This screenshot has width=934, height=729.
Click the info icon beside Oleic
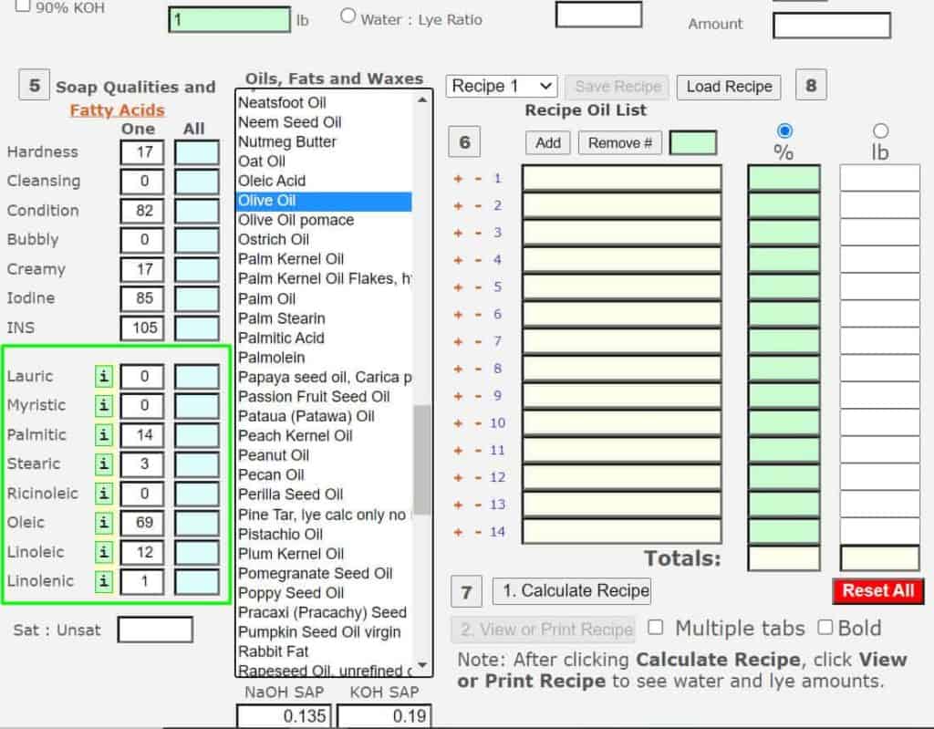[x=104, y=523]
